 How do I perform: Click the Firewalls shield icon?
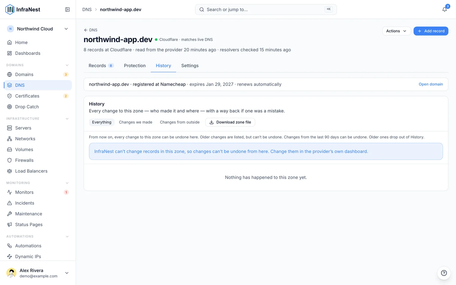(9, 160)
